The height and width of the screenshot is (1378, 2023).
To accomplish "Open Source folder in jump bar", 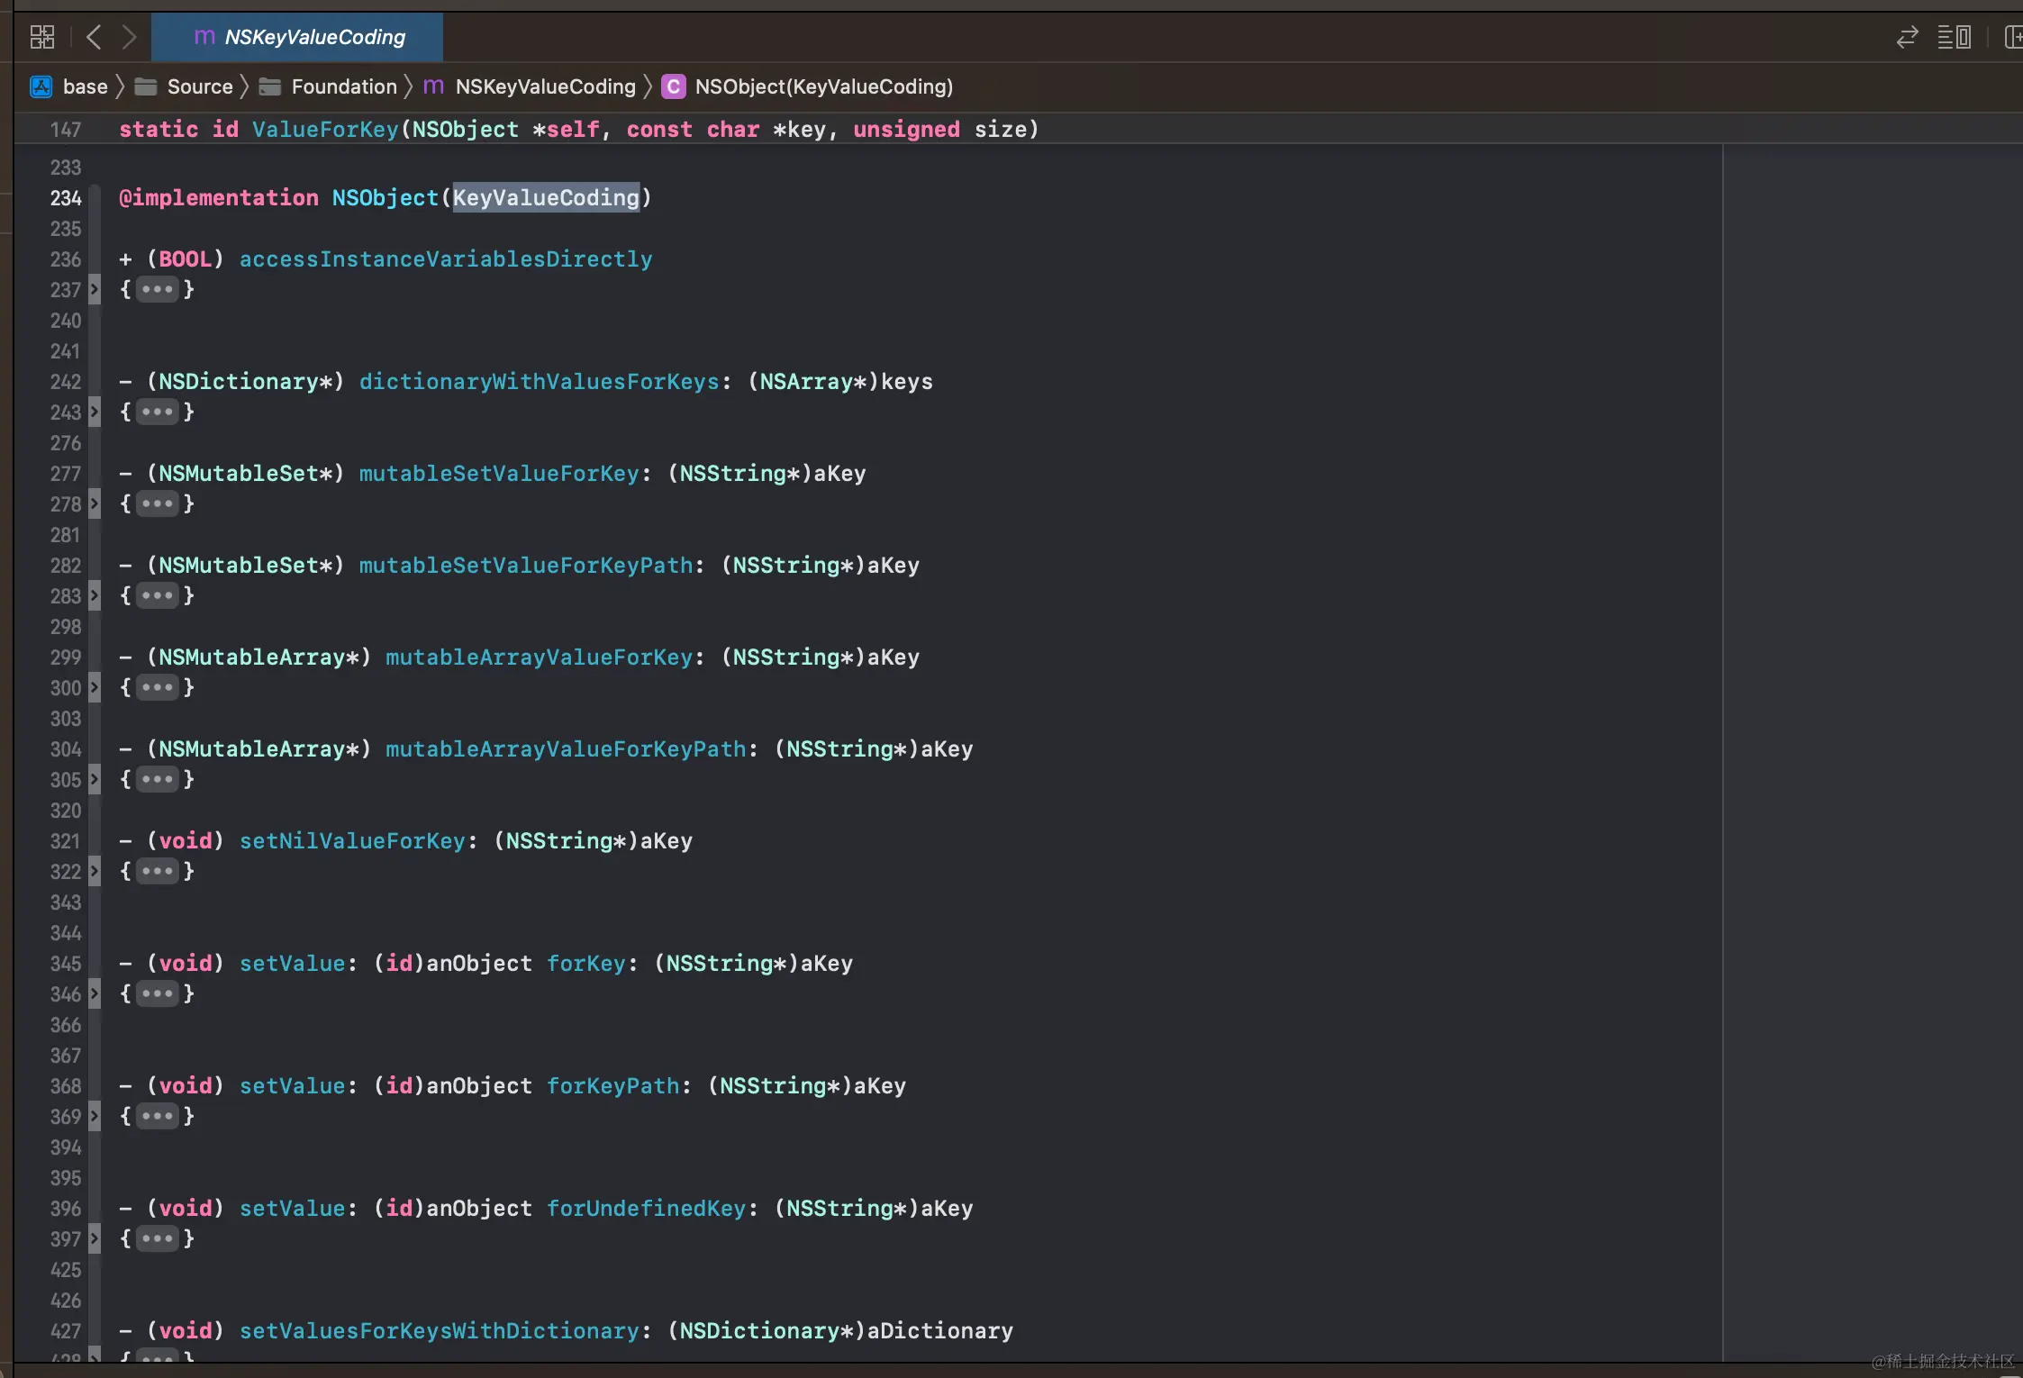I will click(200, 86).
